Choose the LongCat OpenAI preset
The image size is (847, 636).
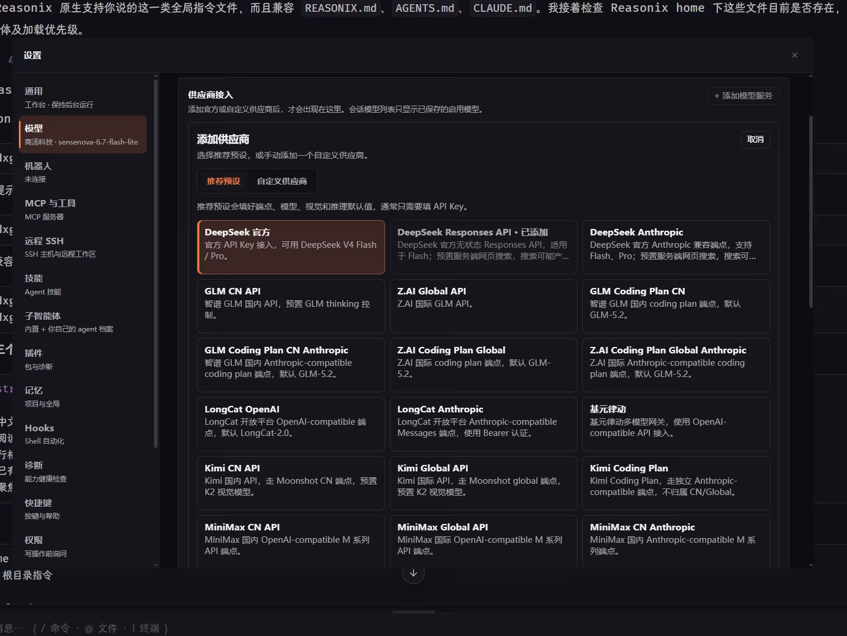pos(291,424)
